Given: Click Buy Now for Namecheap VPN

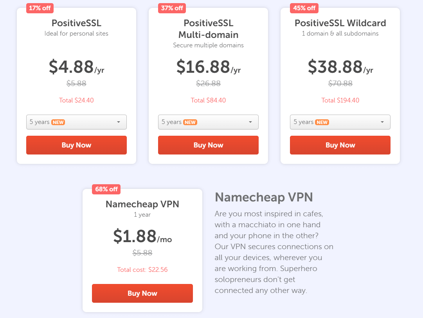Looking at the screenshot, I should pyautogui.click(x=142, y=293).
